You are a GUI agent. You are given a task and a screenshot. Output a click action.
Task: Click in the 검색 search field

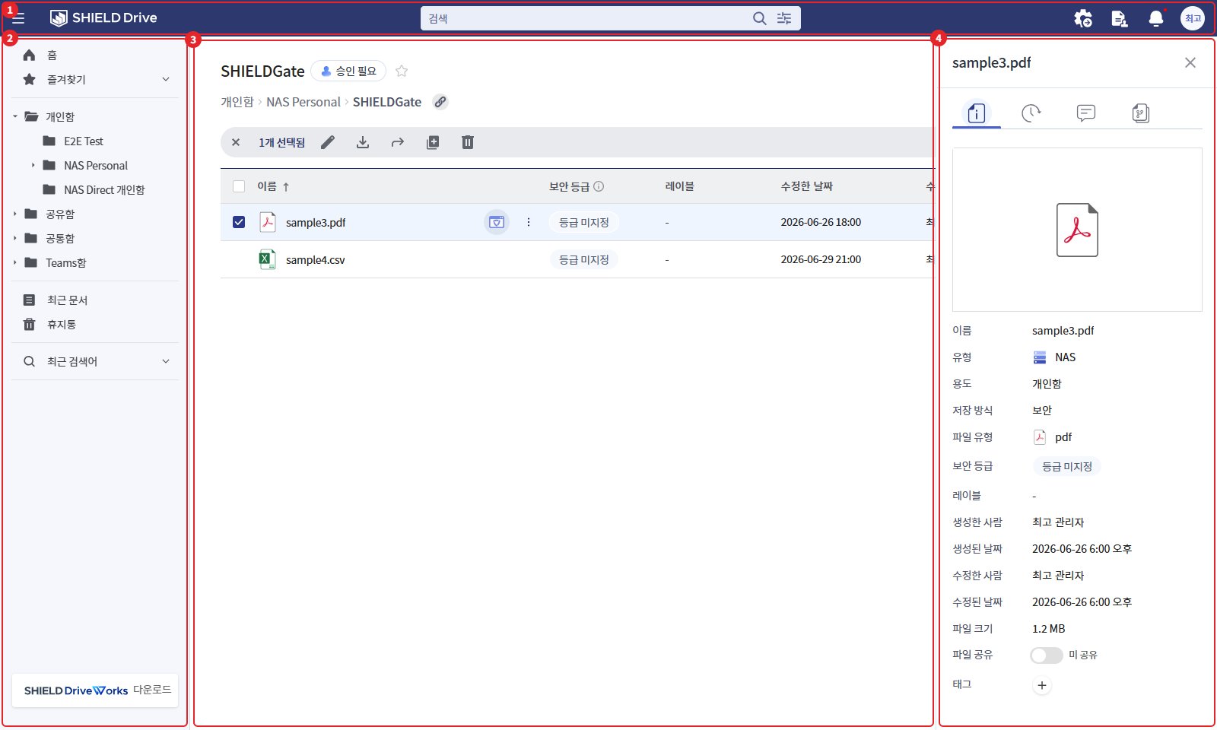click(586, 18)
